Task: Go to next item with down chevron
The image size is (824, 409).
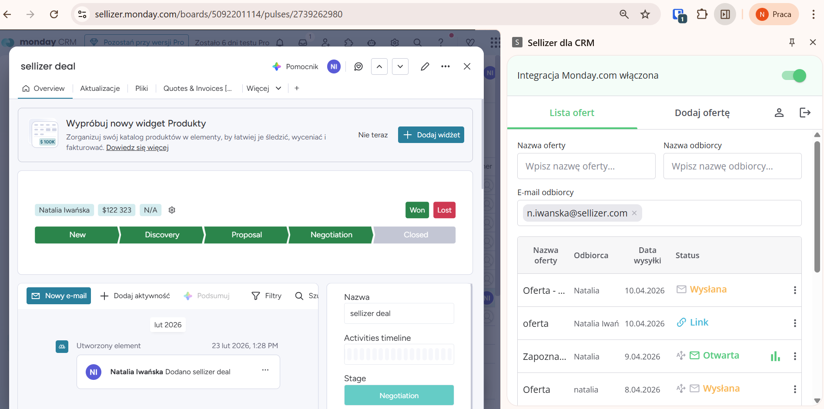Action: click(x=400, y=67)
